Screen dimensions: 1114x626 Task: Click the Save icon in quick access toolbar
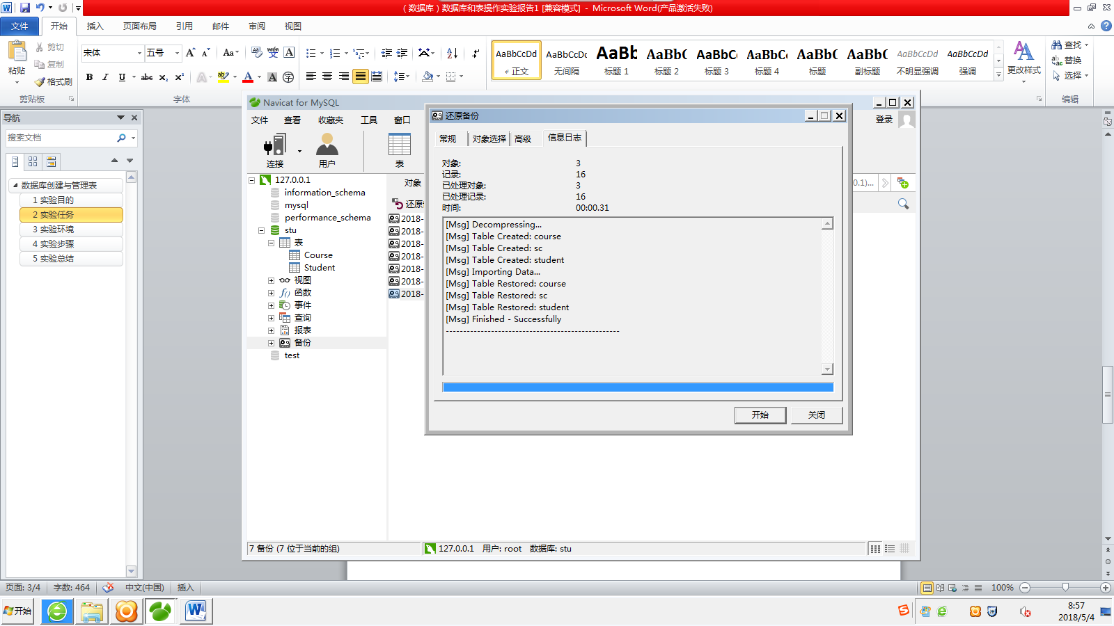tap(25, 8)
